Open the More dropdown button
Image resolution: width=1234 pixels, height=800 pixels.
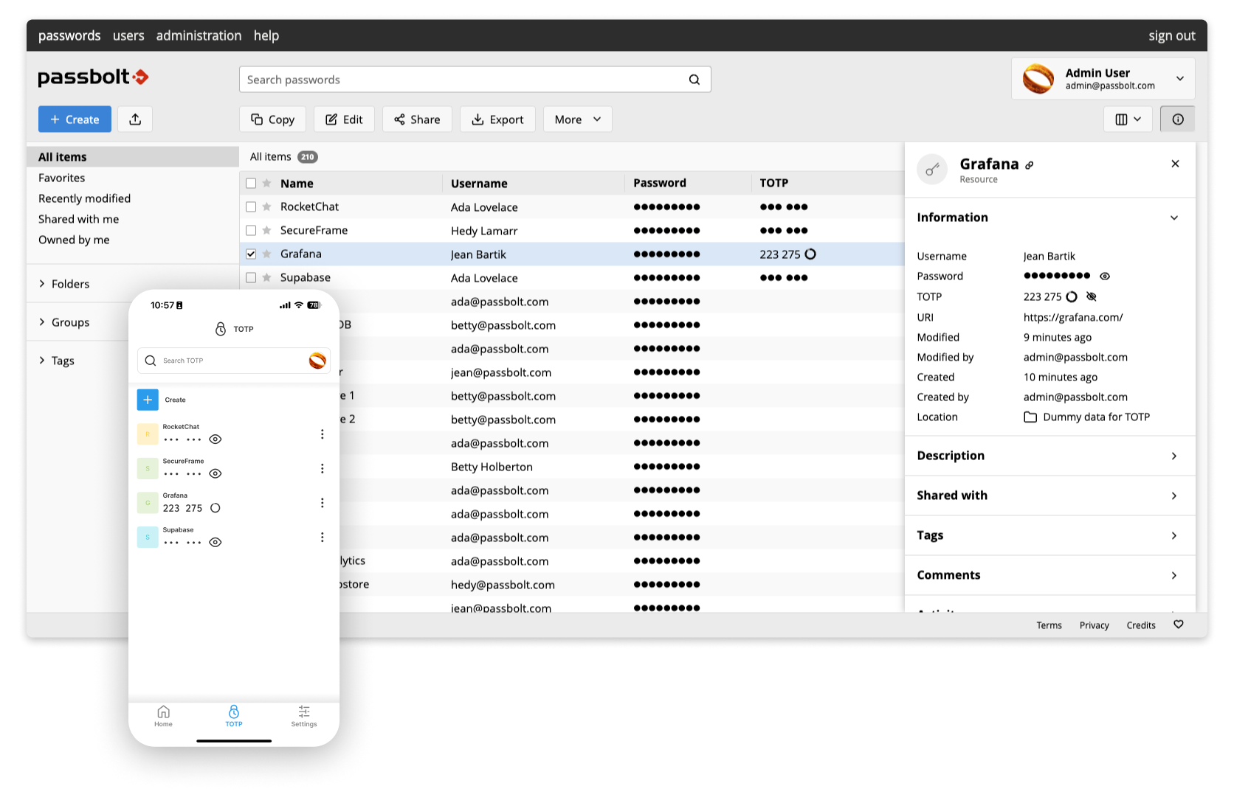577,119
